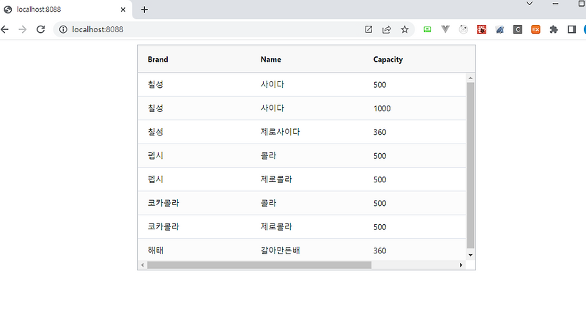Click the horizontal scrollbar right arrow

pyautogui.click(x=461, y=265)
